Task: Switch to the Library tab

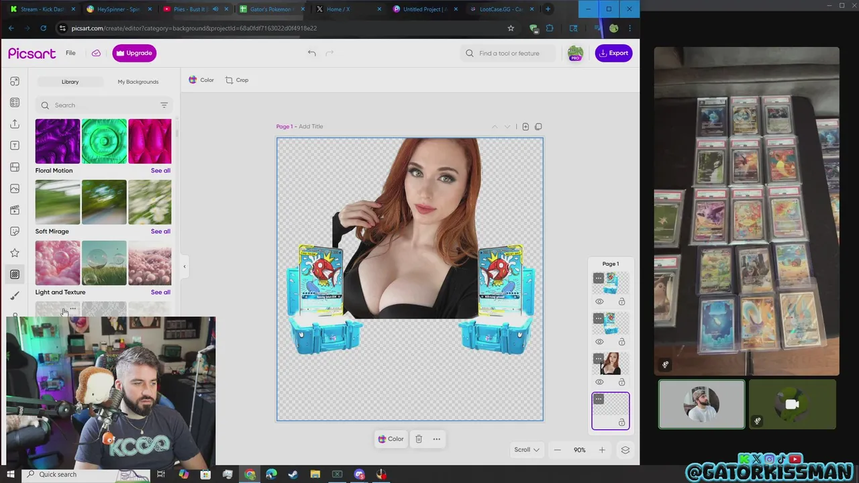Action: click(x=70, y=82)
